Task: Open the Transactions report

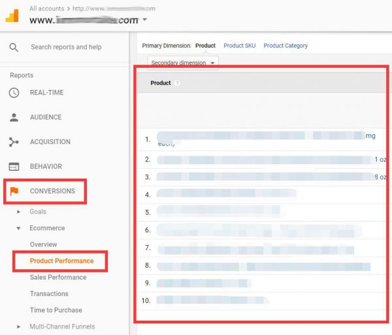Action: click(x=49, y=294)
